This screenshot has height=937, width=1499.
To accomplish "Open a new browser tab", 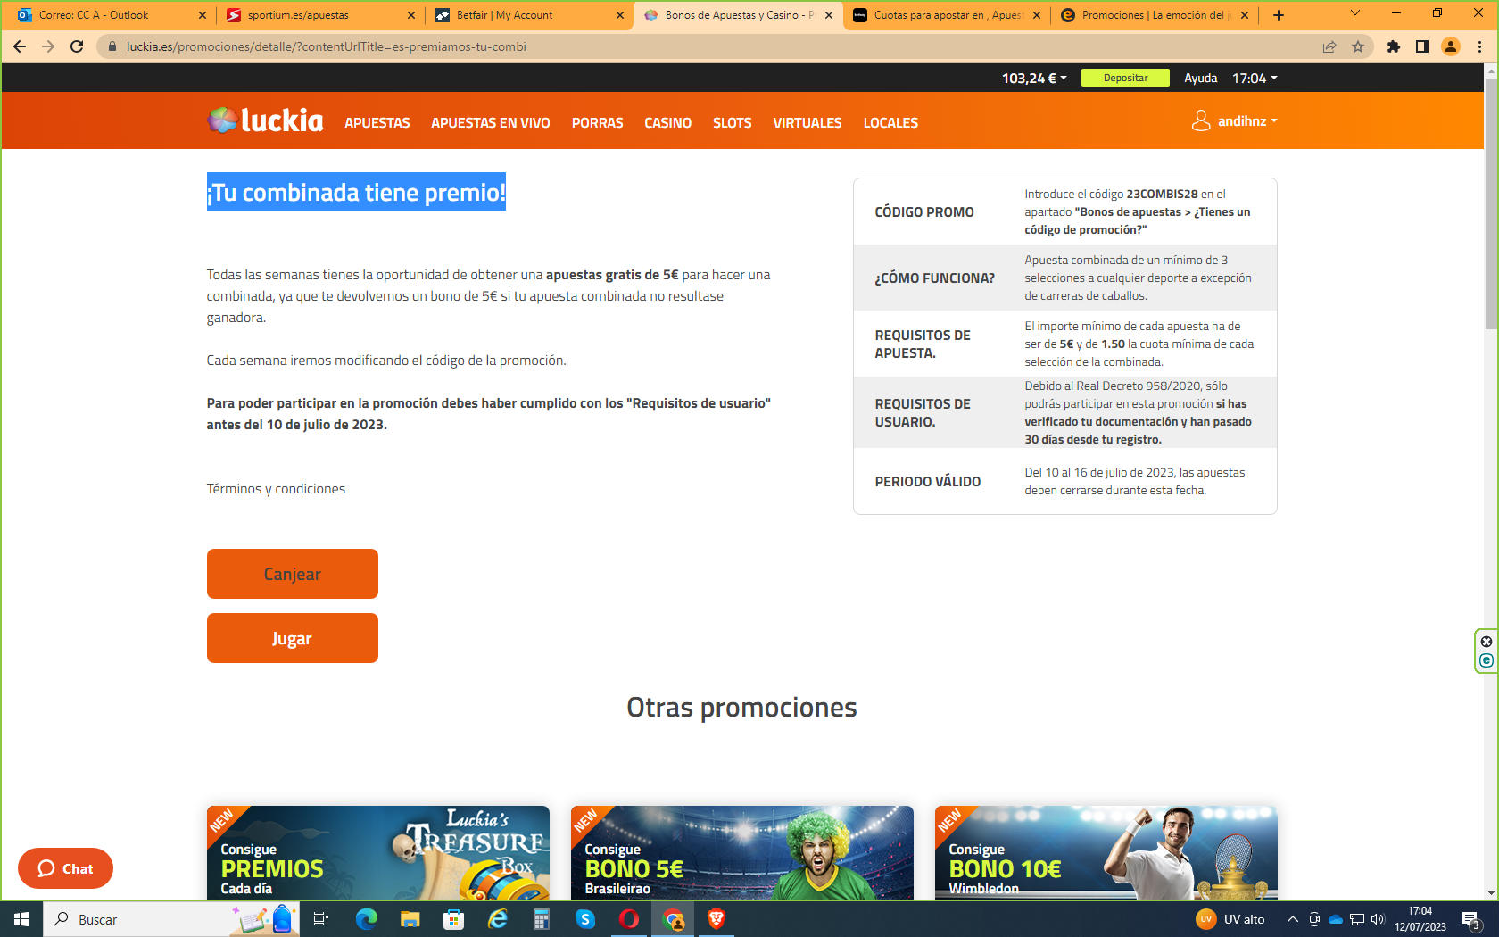I will click(1279, 15).
